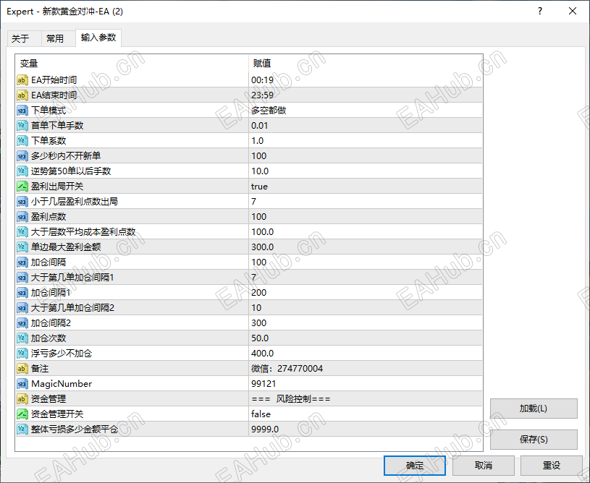This screenshot has height=483, width=590.
Task: Click the 123 icon beside 加仓间隔1
Action: click(22, 293)
